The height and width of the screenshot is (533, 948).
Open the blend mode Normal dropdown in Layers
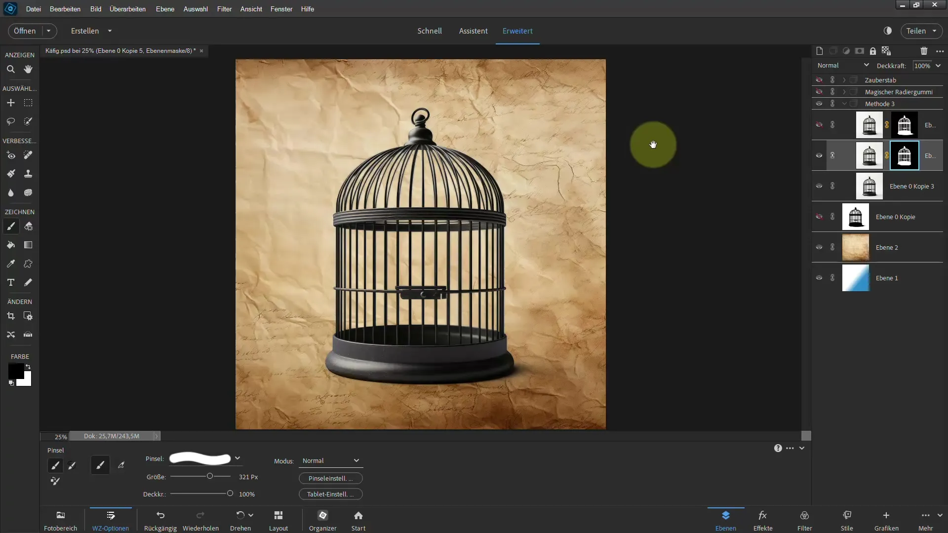click(843, 65)
